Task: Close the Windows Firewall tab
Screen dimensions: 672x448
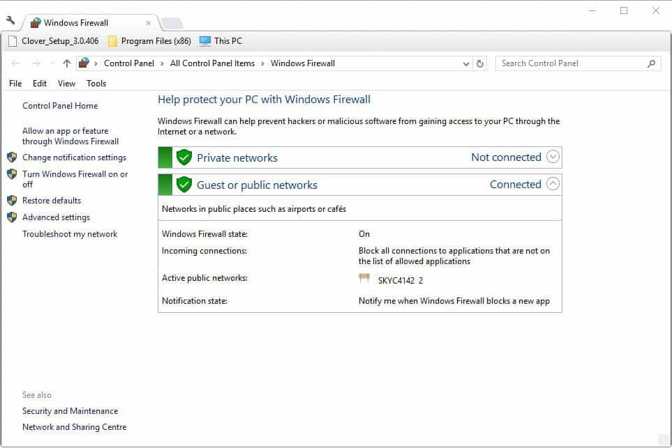Action: (x=148, y=23)
